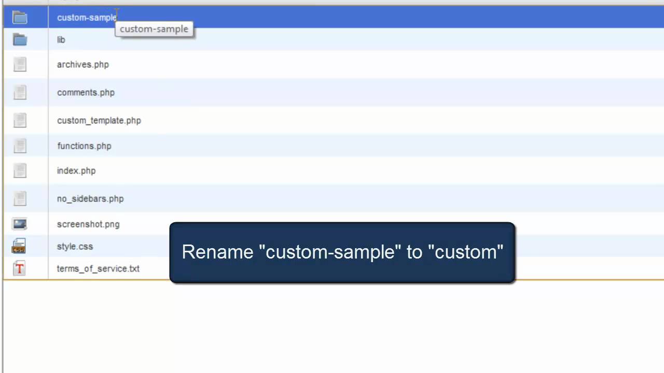
Task: Click the archives.php file icon
Action: tap(20, 64)
